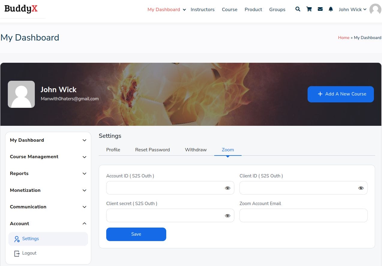Toggle visibility of Client secret
This screenshot has width=382, height=266.
tap(227, 216)
